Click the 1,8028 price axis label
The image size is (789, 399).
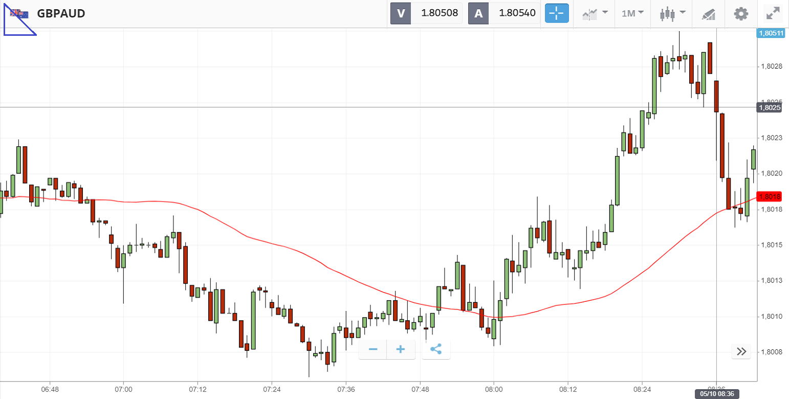click(x=771, y=66)
